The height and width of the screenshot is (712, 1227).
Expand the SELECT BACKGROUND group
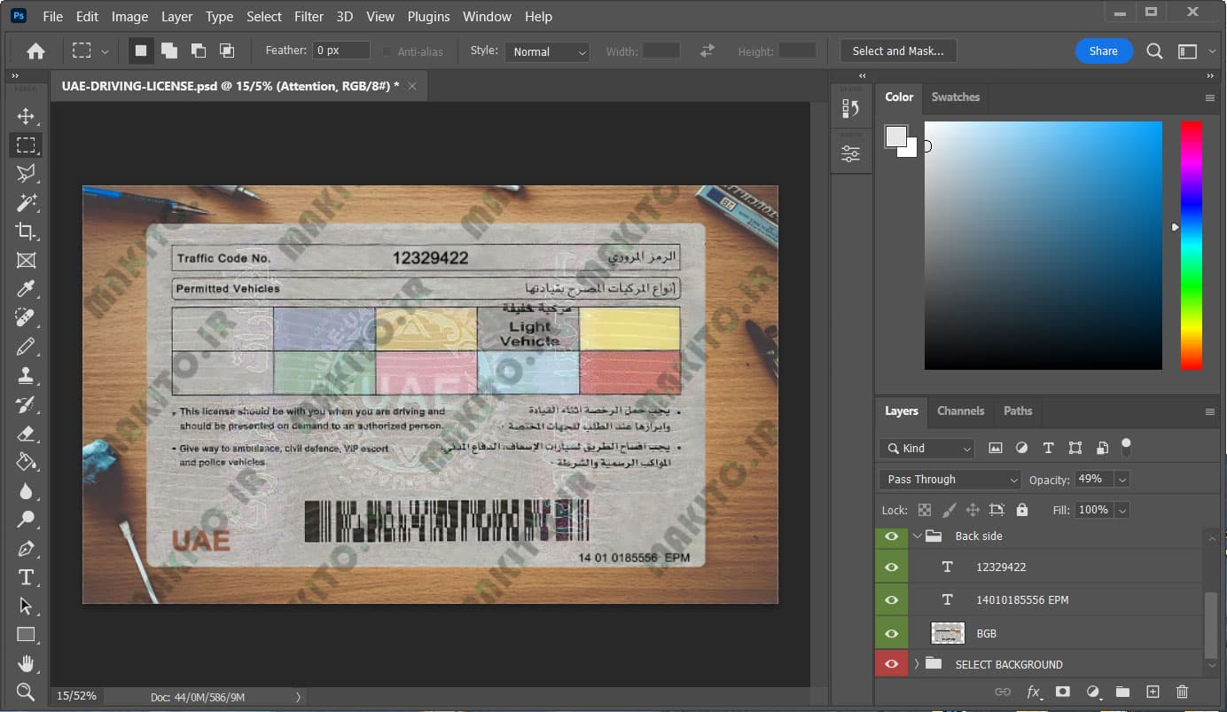pyautogui.click(x=917, y=664)
